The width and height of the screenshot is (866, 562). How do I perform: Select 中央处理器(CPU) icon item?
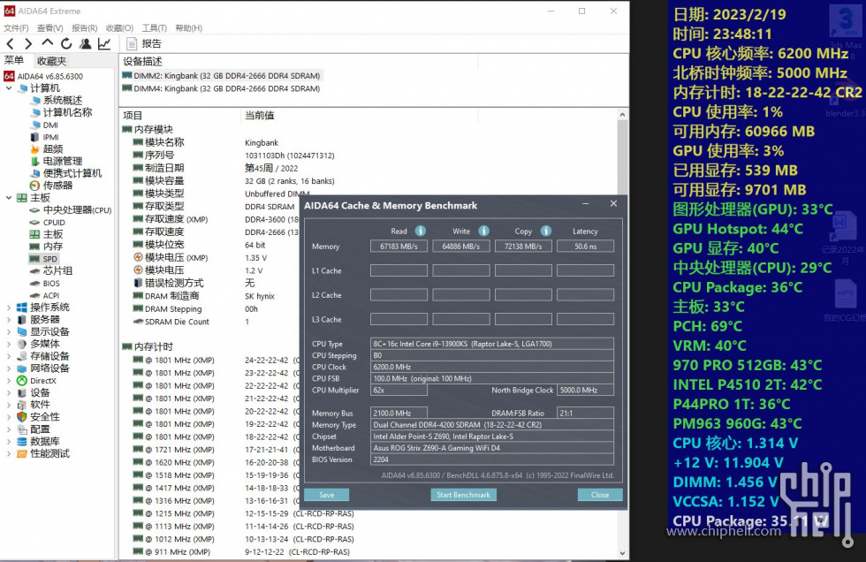[x=34, y=210]
